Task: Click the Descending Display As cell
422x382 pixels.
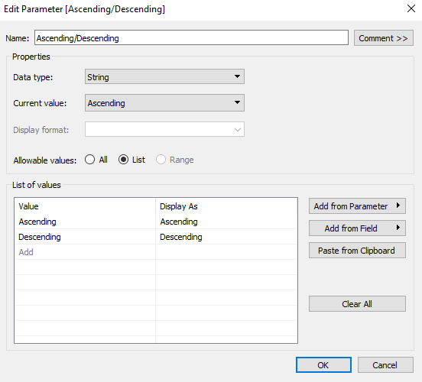Action: pos(226,237)
